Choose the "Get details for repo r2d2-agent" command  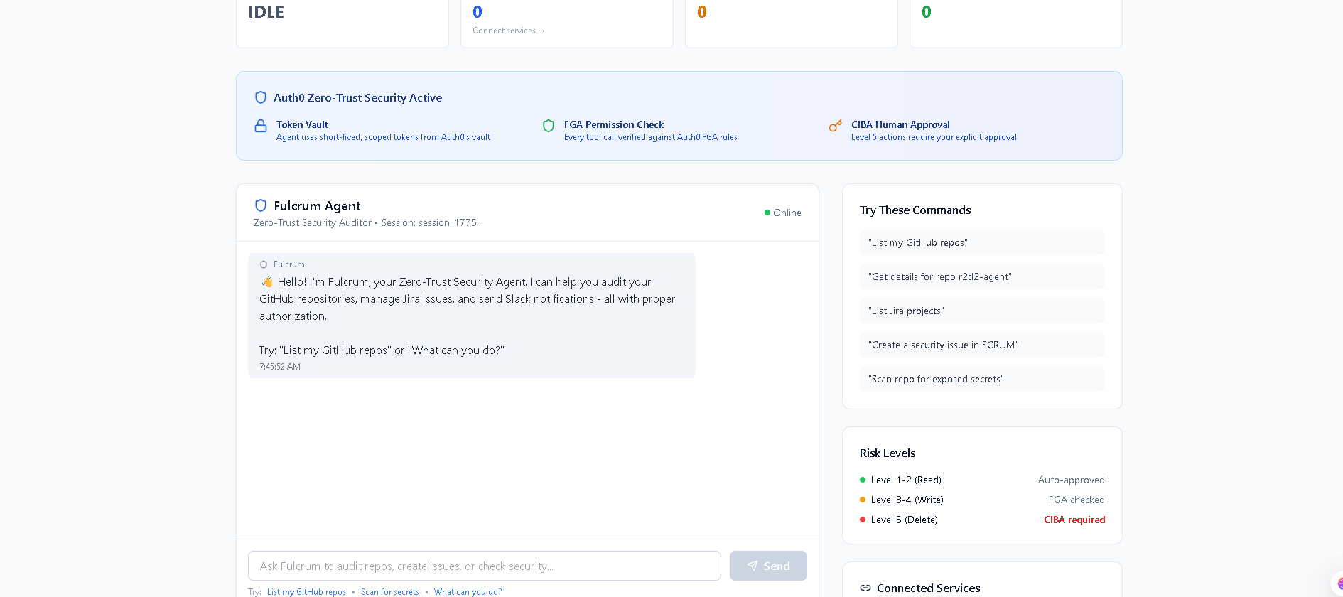click(982, 276)
